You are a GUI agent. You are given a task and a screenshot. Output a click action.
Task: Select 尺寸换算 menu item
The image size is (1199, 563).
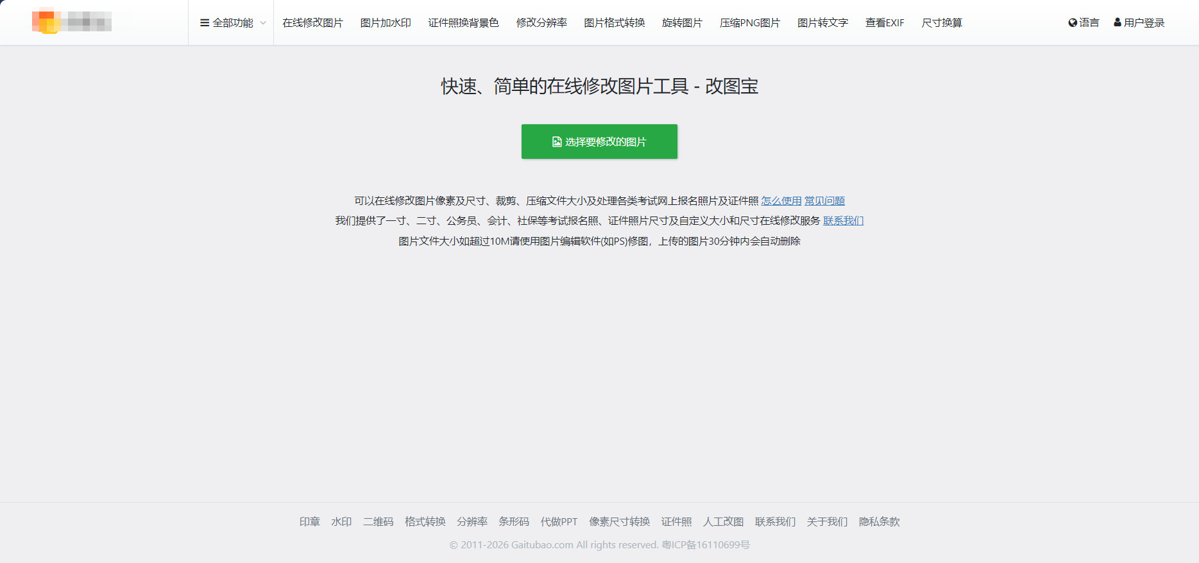(x=942, y=23)
